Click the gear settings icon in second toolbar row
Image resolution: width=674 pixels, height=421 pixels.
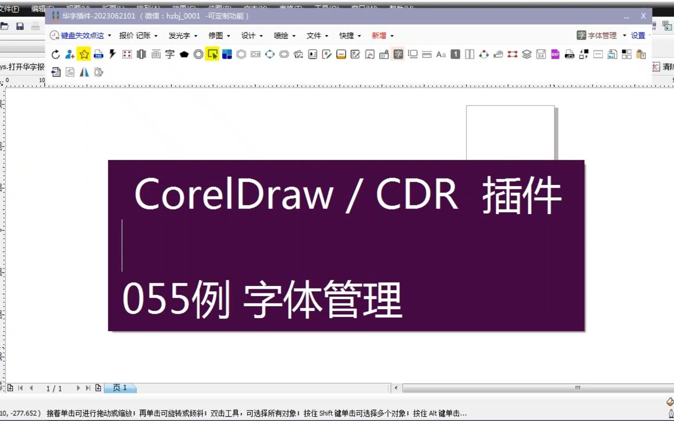coord(99,72)
